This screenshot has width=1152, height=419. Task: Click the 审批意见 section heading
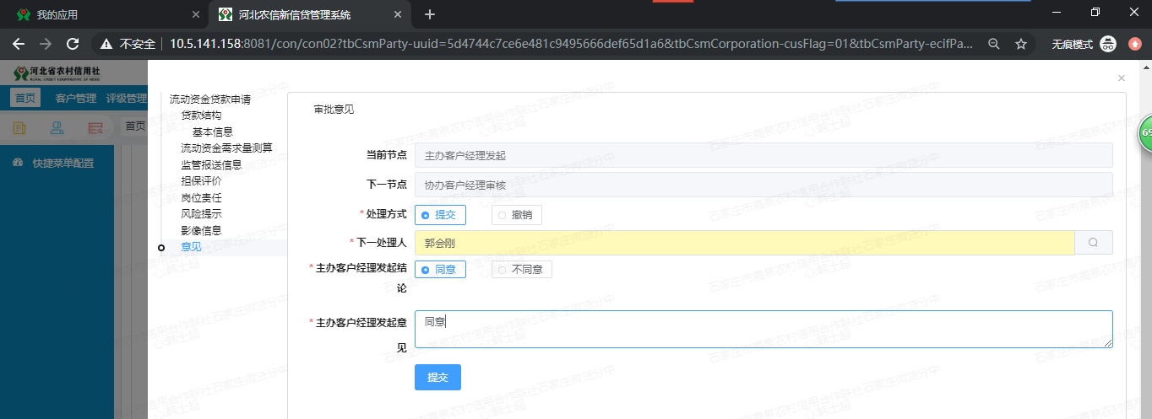pos(334,110)
